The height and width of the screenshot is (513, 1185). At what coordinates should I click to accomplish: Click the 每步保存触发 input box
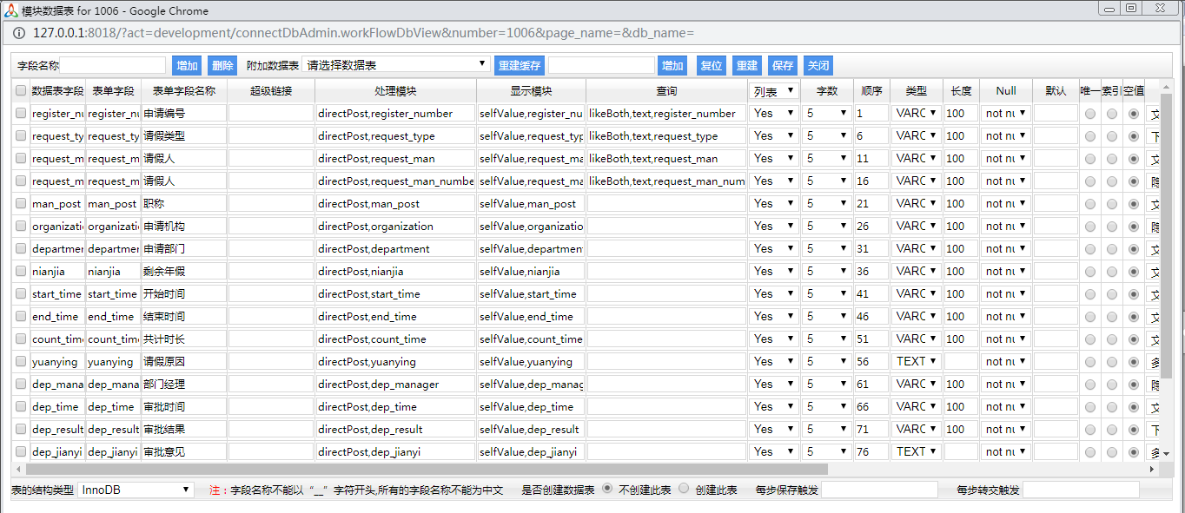(878, 490)
